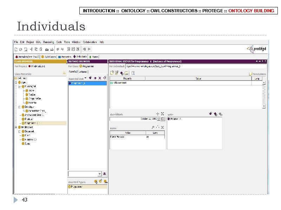Select the Inferred tab in Instance Browser
This screenshot has width=281, height=210.
click(x=83, y=72)
